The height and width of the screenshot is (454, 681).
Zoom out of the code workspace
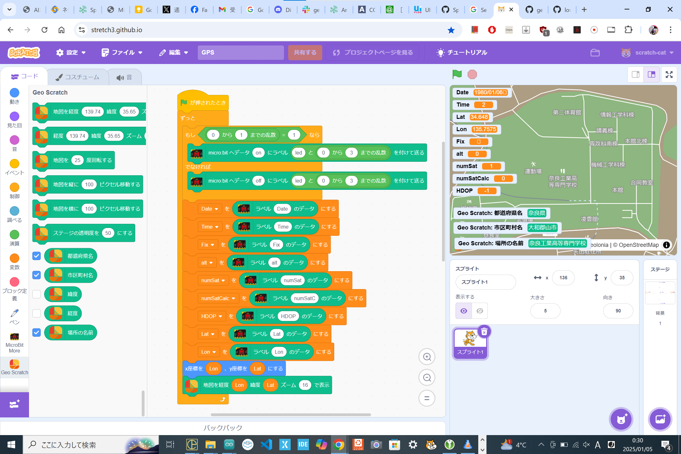427,378
